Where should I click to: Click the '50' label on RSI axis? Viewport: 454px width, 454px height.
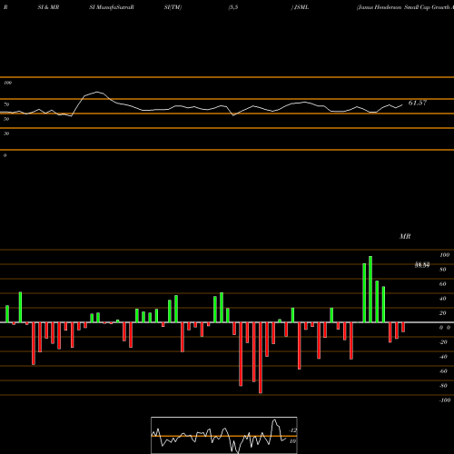pos(6,119)
